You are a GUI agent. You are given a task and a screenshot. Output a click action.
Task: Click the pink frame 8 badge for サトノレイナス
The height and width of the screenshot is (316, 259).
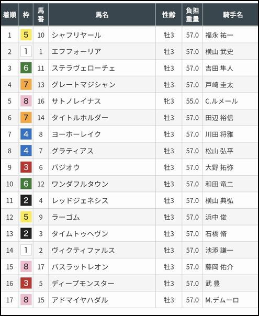click(26, 101)
